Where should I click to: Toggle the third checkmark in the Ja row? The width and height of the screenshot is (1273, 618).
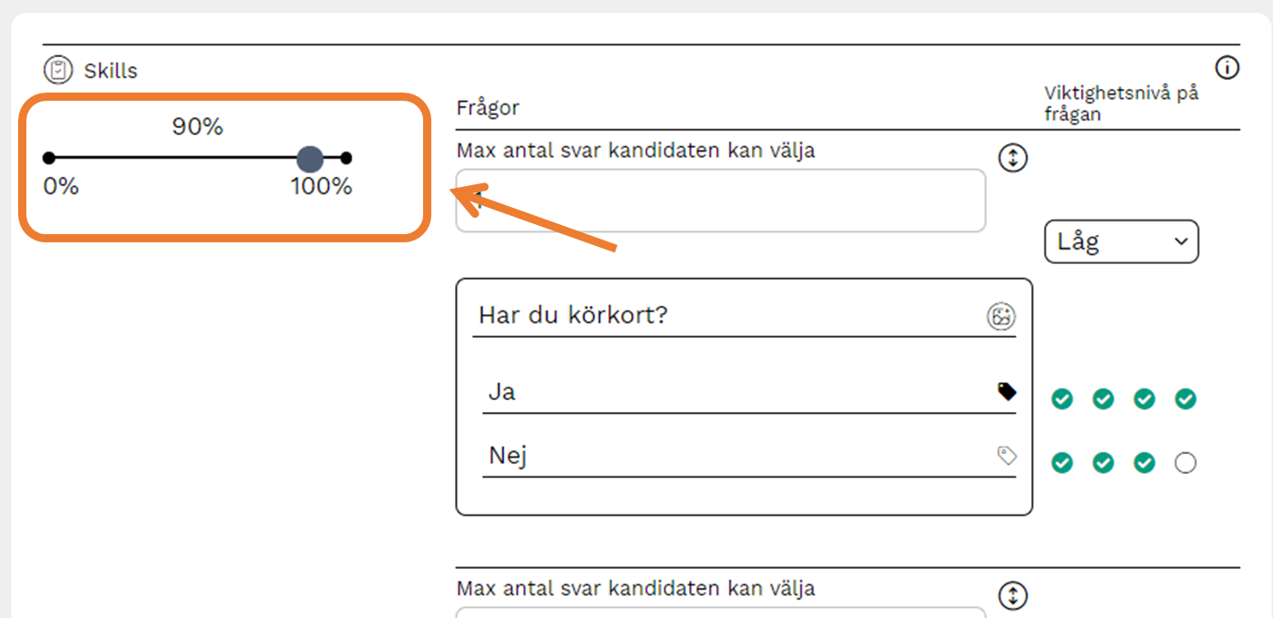1144,398
